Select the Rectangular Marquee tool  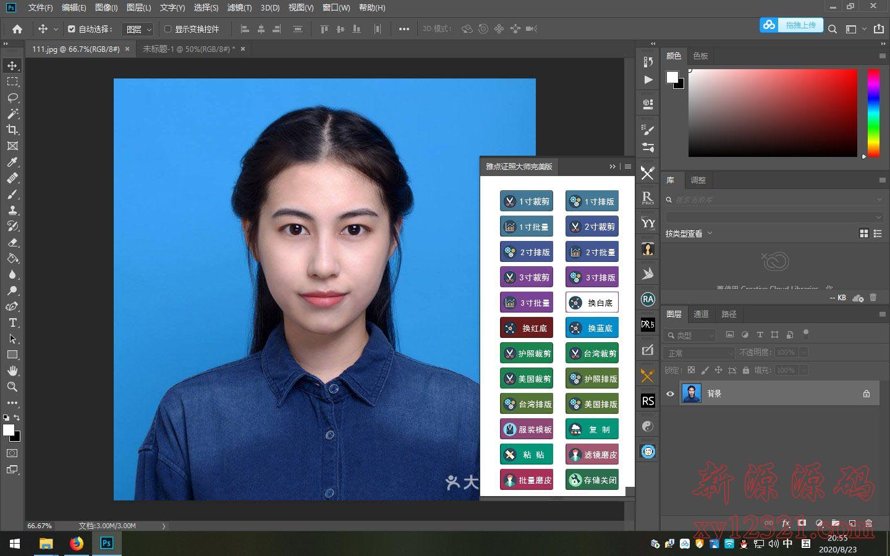click(x=12, y=82)
